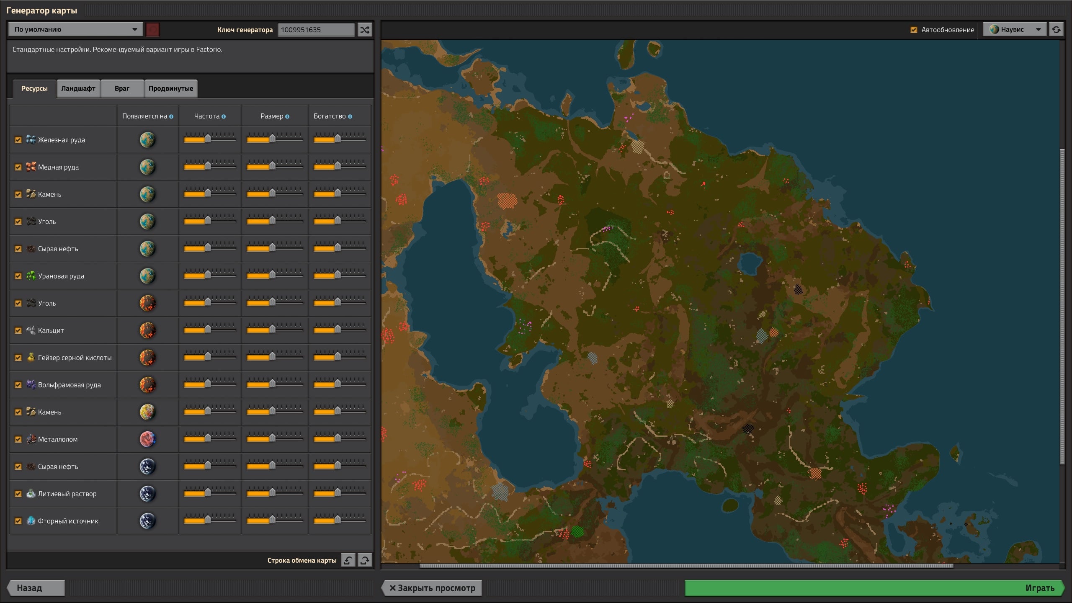1072x603 pixels.
Task: Click the Назад button
Action: (x=36, y=588)
